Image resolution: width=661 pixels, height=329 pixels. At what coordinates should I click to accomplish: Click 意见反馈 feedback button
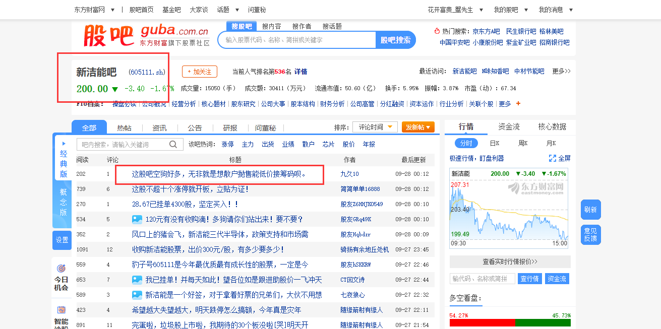coord(590,235)
